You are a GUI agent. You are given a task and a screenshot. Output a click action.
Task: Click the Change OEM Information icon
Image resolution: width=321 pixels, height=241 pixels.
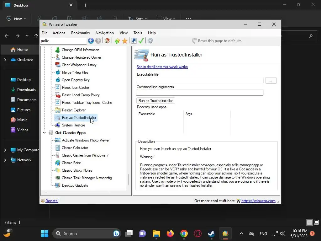click(58, 50)
